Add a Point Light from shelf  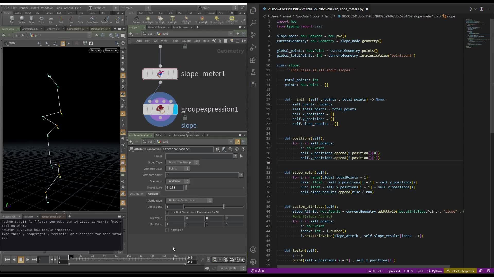[148, 19]
